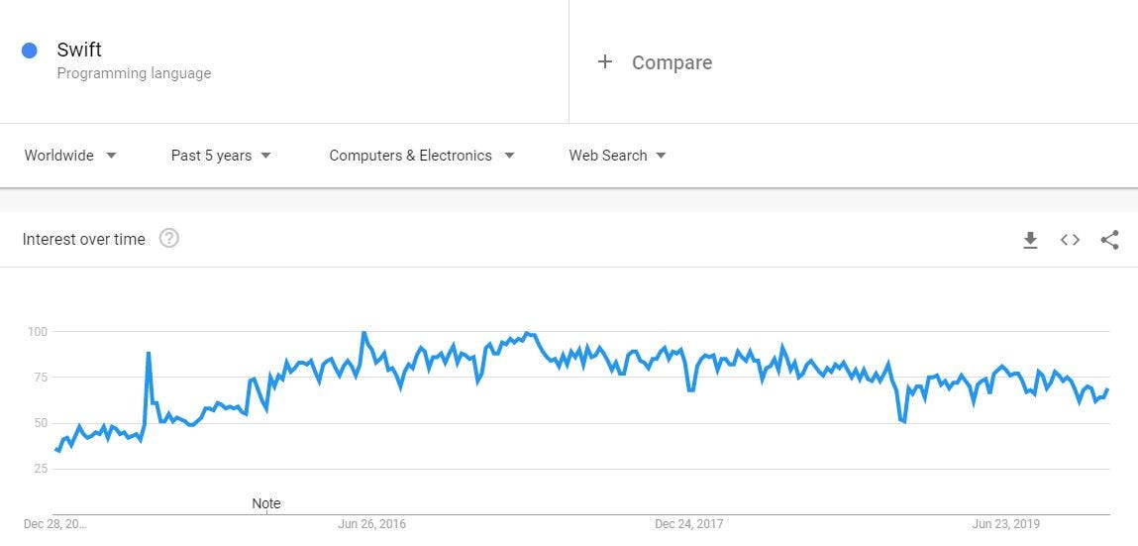1138x546 pixels.
Task: Download the interest over time data
Action: pyautogui.click(x=1030, y=240)
